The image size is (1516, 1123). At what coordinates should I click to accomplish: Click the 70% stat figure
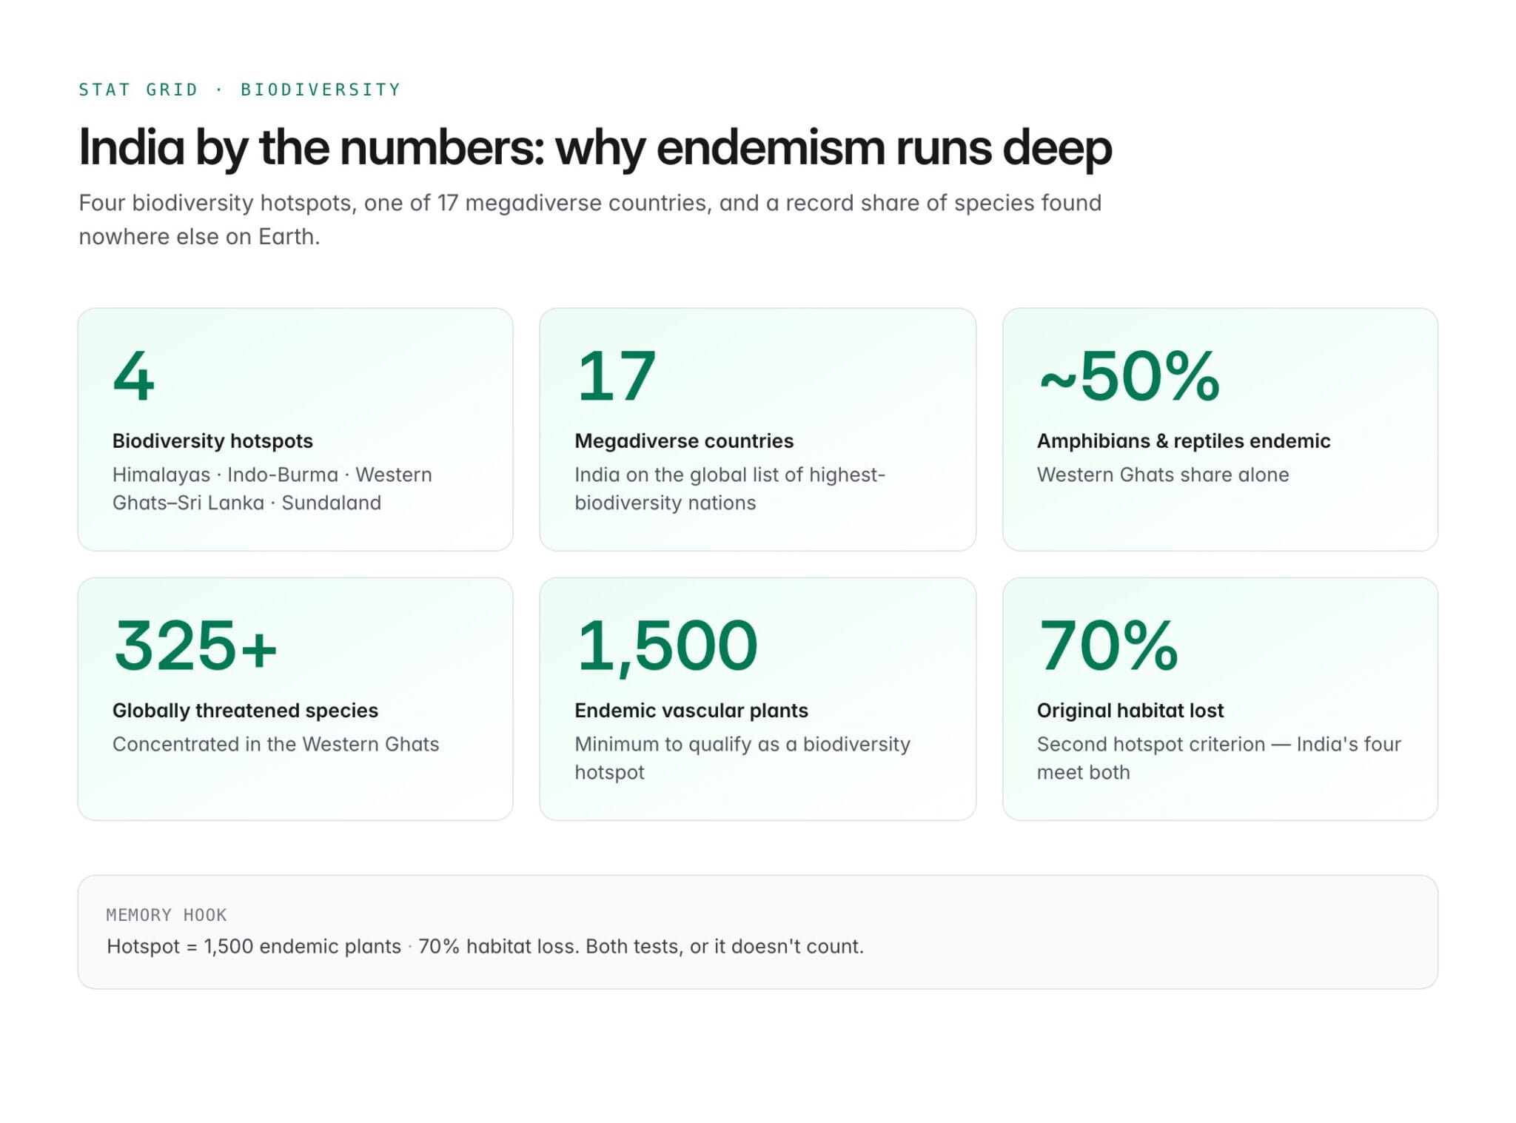pyautogui.click(x=1108, y=646)
